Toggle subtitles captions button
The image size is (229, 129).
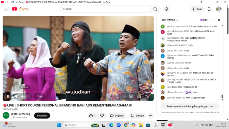click(123, 96)
